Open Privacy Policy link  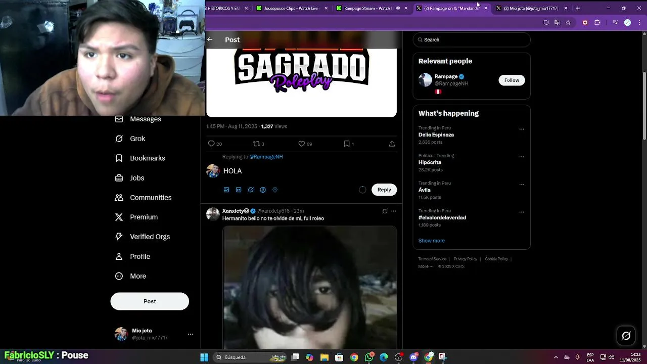pos(466,259)
